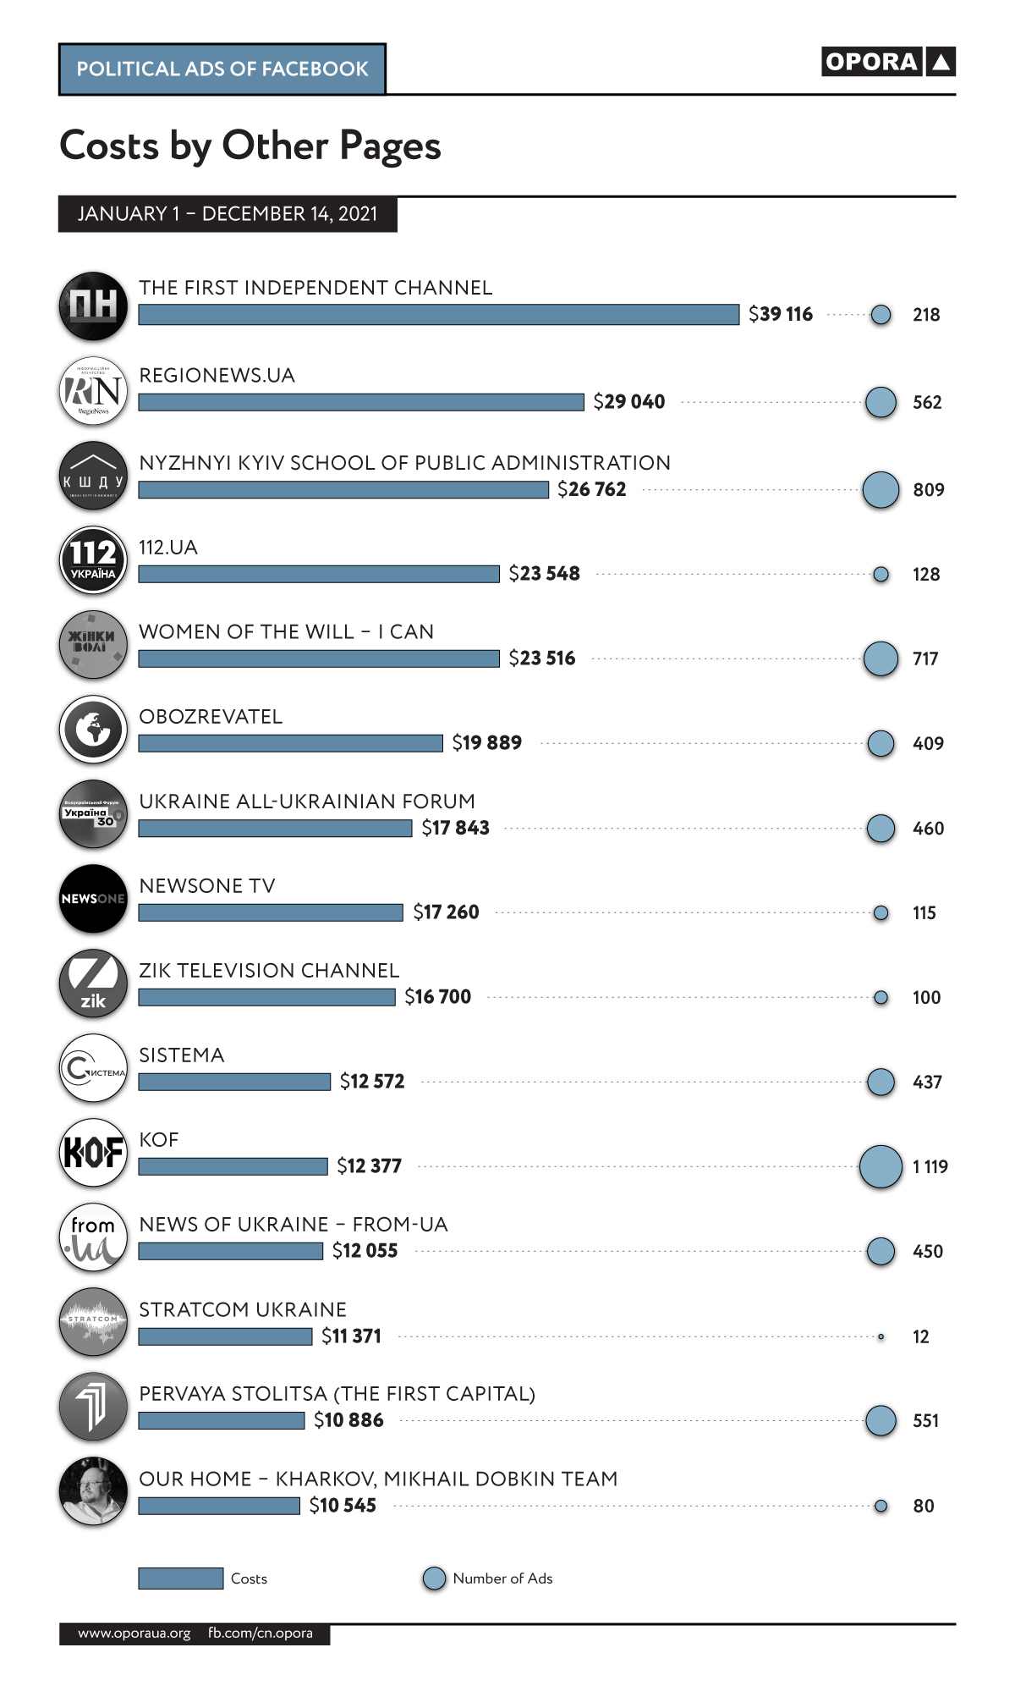Click the $39 116 cost bar

click(x=438, y=315)
